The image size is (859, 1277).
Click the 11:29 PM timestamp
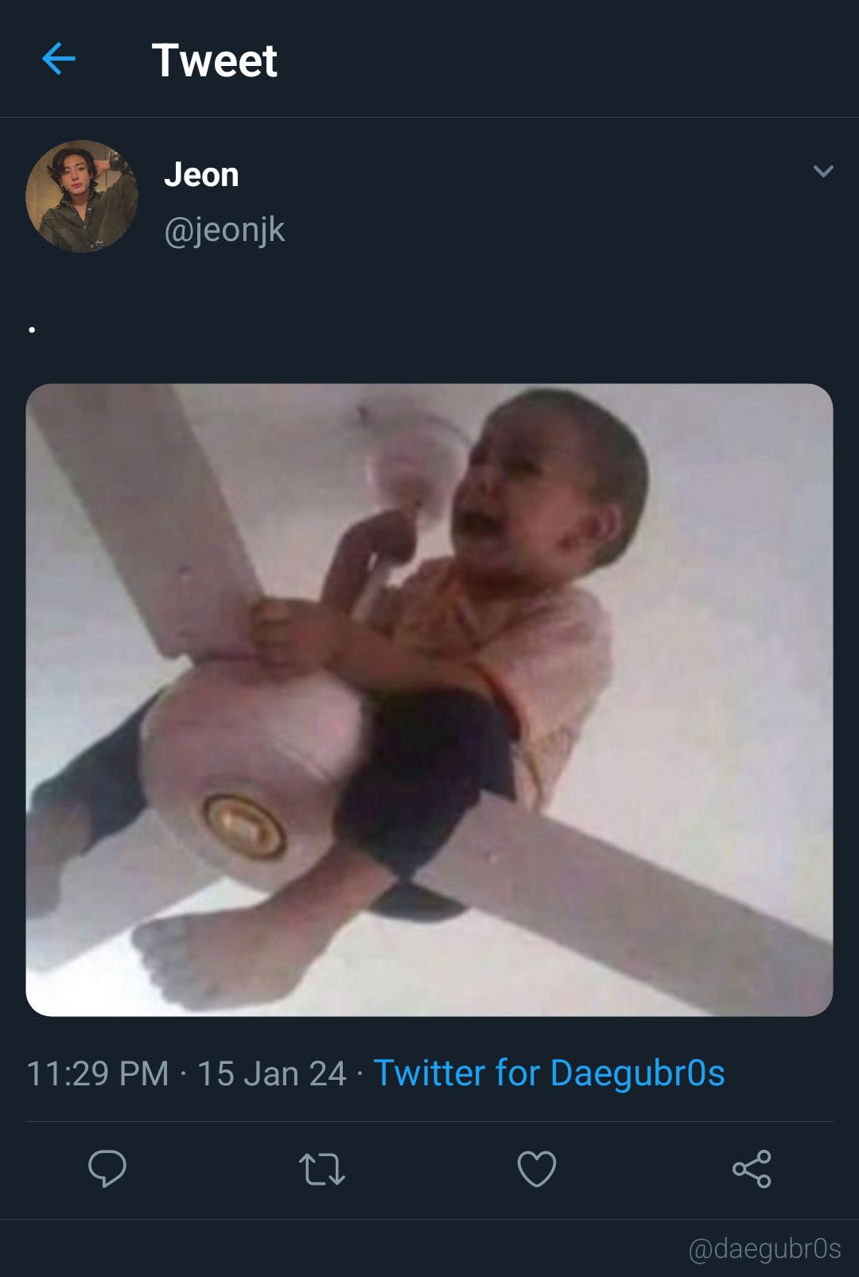(98, 1073)
